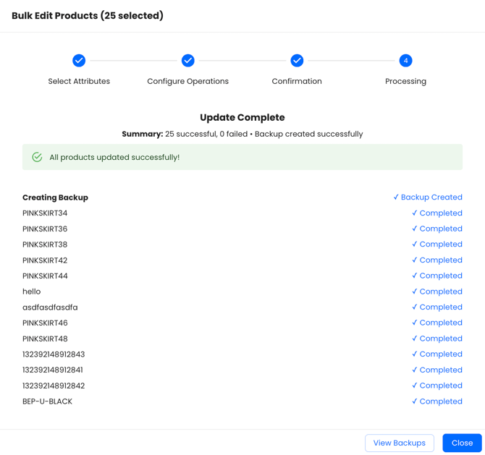Open the View Backups button
The width and height of the screenshot is (485, 455).
point(400,443)
